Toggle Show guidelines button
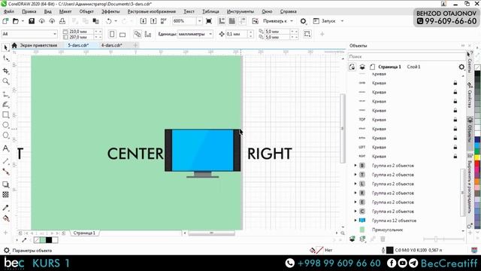Screen dimensions: 481x271 point(242,21)
